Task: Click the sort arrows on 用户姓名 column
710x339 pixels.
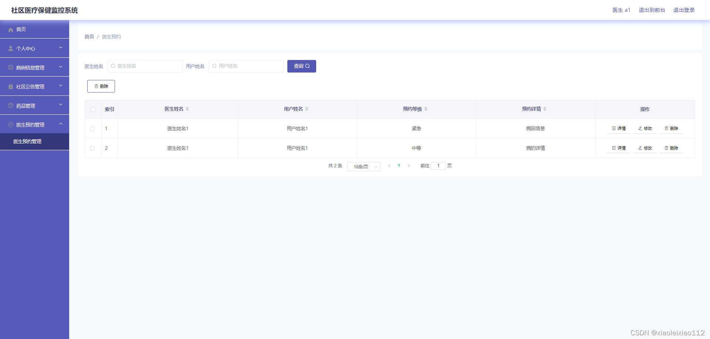Action: (307, 109)
